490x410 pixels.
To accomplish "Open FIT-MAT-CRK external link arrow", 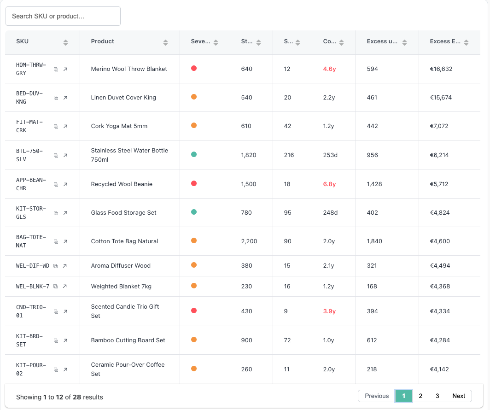I will (x=65, y=127).
